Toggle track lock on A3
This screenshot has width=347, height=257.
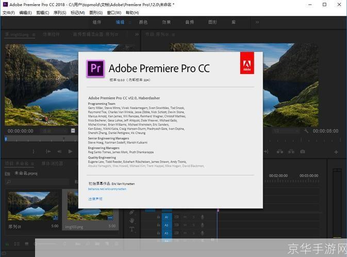click(x=158, y=233)
